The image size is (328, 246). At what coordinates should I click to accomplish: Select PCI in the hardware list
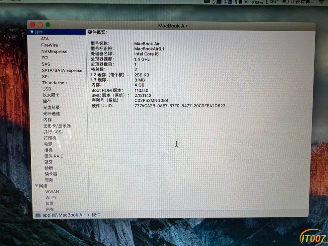(x=45, y=58)
